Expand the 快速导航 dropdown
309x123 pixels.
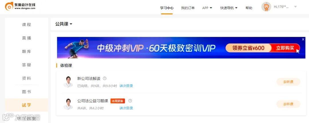229,8
